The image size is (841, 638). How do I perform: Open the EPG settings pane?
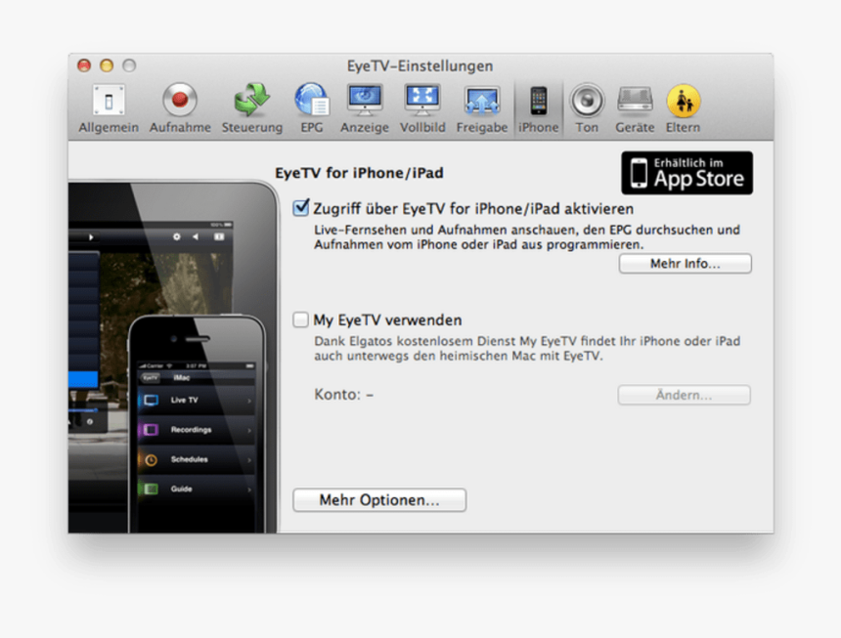[312, 108]
